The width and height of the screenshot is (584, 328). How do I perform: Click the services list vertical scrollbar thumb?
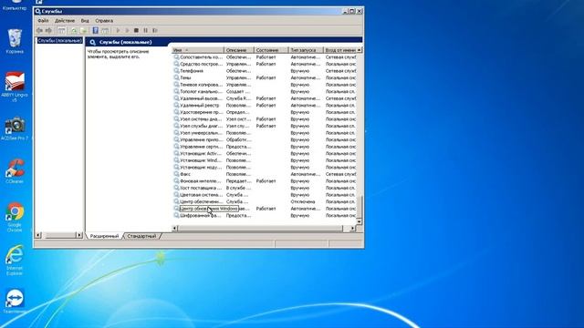point(360,208)
